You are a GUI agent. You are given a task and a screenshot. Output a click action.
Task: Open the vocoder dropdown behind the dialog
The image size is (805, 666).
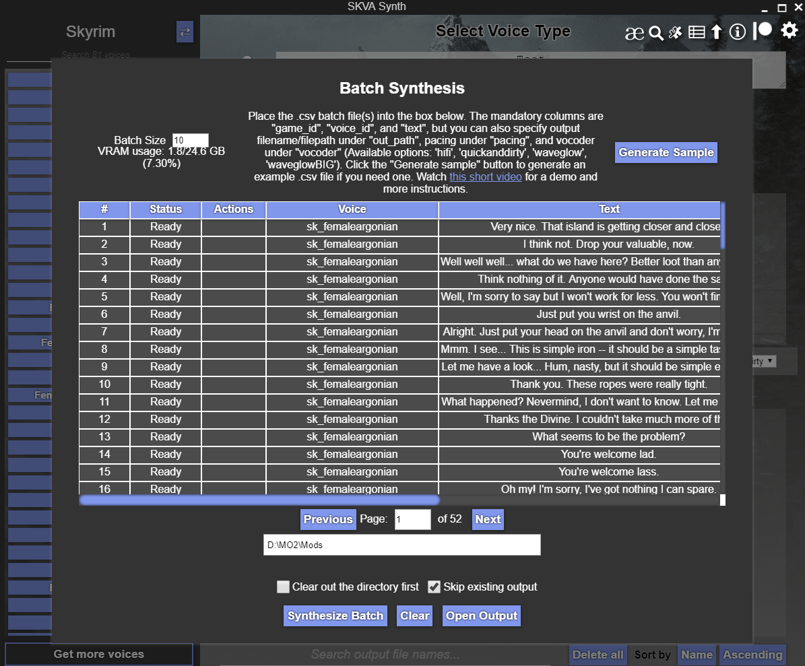point(765,361)
